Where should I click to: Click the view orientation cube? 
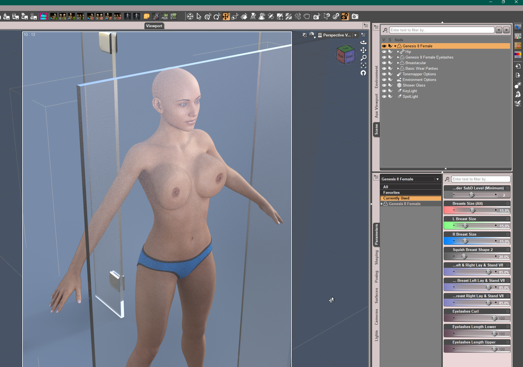coord(346,54)
